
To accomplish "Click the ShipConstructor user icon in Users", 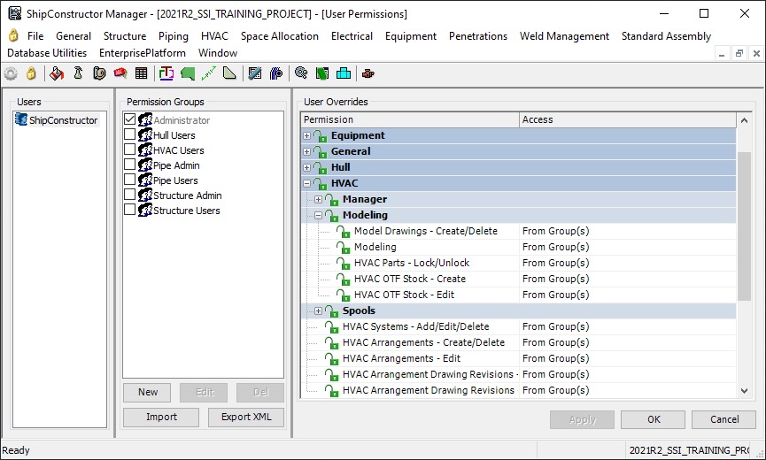I will coord(21,119).
